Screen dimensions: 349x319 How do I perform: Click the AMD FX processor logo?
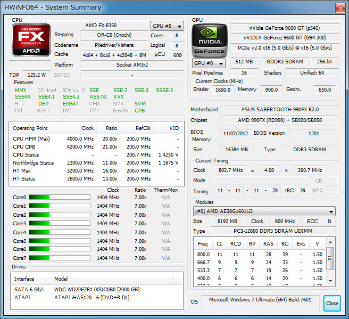31,39
